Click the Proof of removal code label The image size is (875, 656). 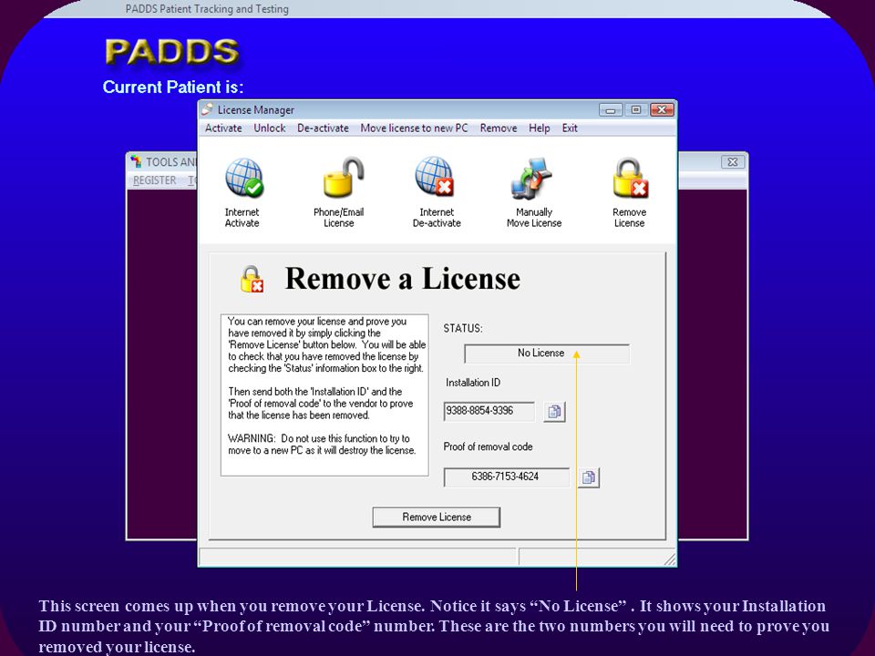tap(488, 446)
